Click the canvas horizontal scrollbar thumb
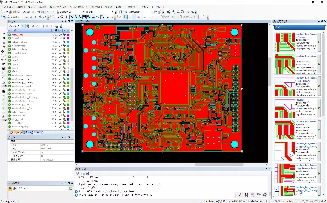Screen dimensions: 327x203 pos(219,164)
